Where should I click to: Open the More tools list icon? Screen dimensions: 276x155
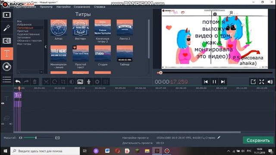7,79
